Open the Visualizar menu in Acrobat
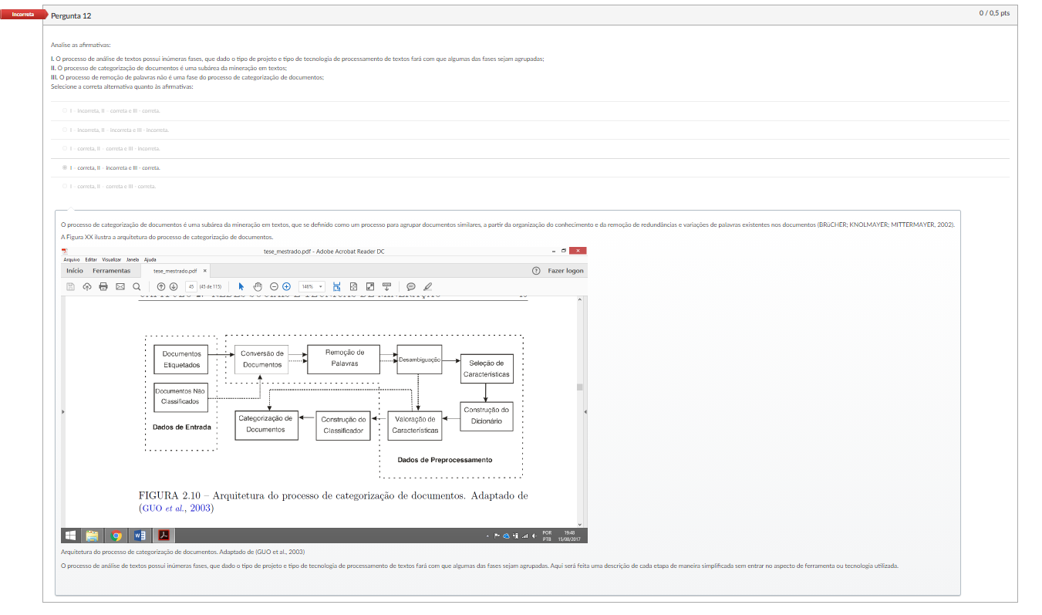 [112, 259]
